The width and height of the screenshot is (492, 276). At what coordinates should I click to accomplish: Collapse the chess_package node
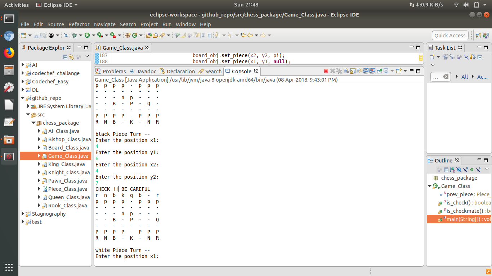click(34, 123)
